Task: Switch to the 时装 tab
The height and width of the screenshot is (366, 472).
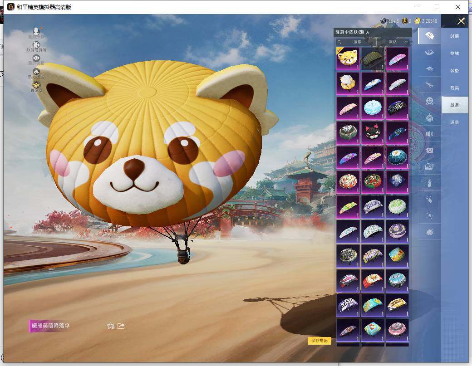Action: 454,36
